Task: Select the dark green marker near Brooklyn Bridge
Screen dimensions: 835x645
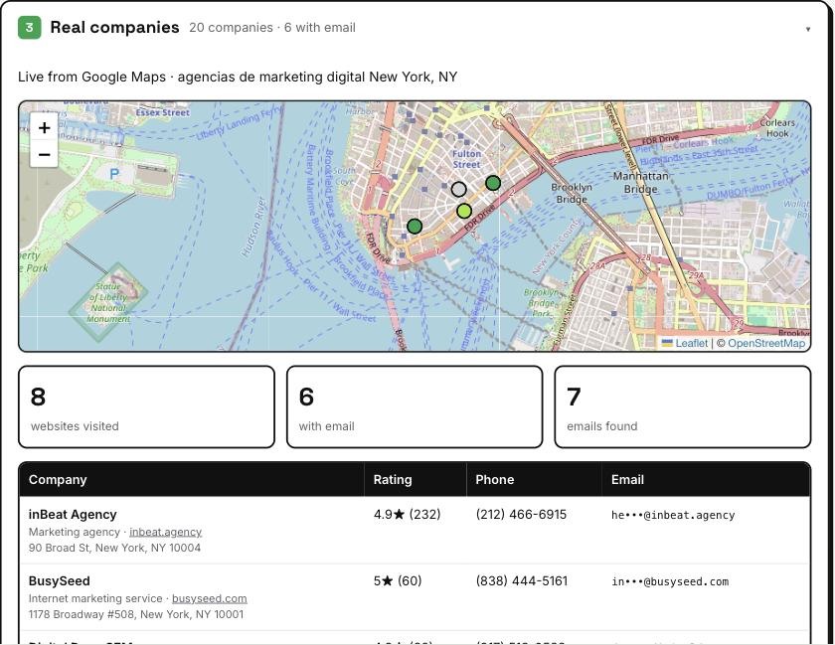Action: [x=493, y=183]
